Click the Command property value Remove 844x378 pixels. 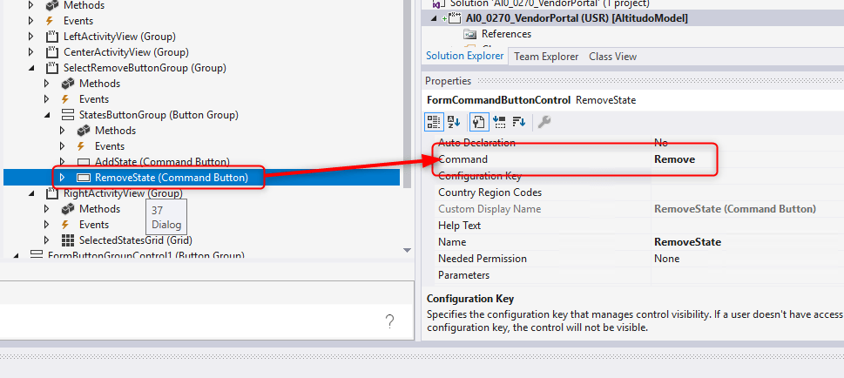tap(675, 159)
